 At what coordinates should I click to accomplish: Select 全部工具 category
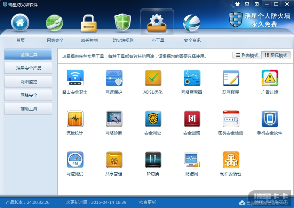(x=28, y=54)
